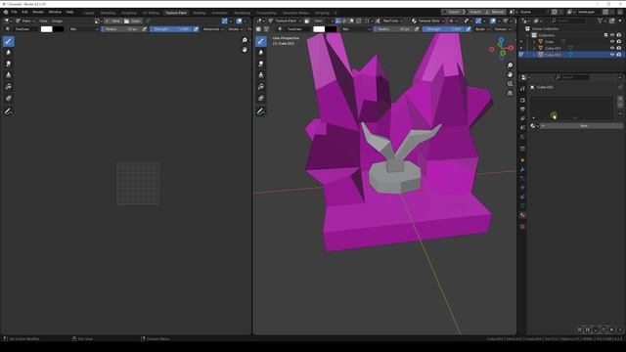Select the Clone tool in the 3D viewport toolbar
Screen dimensions: 626x352
coord(261,75)
